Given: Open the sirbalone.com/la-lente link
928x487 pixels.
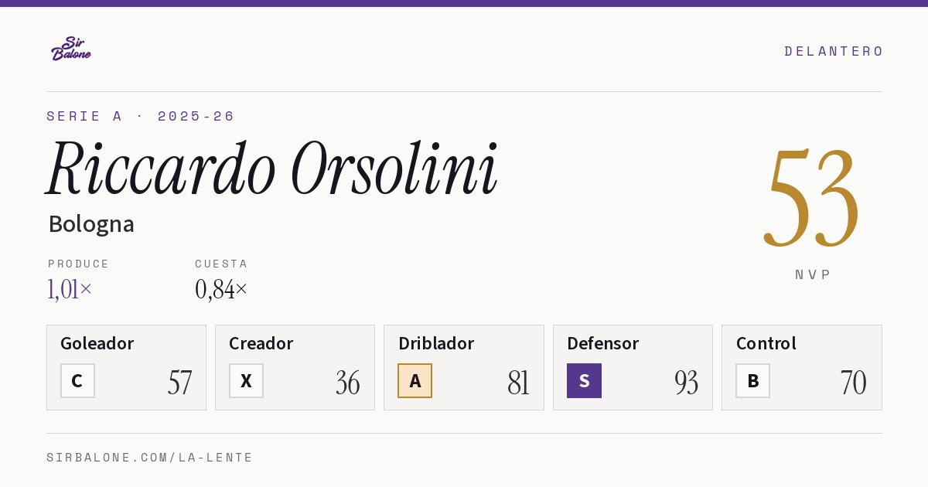Looking at the screenshot, I should tap(150, 458).
